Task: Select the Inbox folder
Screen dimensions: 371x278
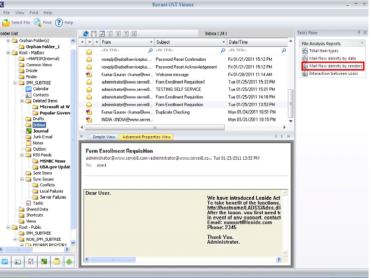Action: click(39, 125)
